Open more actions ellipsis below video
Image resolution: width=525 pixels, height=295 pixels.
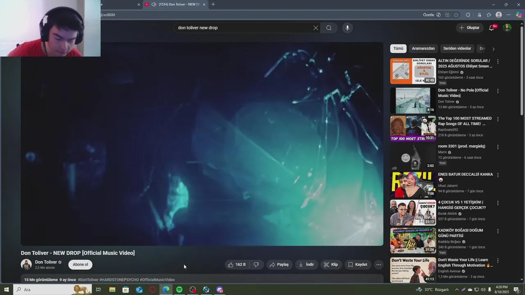[379, 265]
